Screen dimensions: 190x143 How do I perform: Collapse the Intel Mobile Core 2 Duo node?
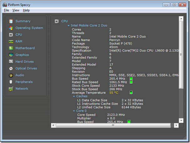(69, 26)
